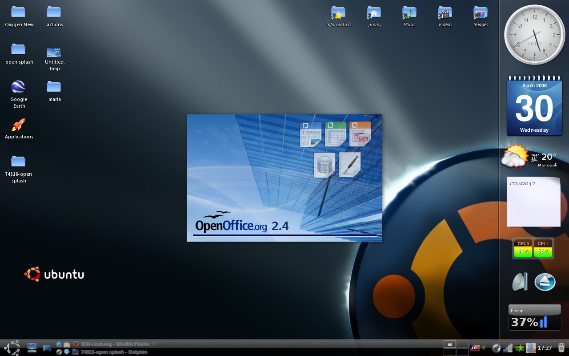Screen dimensions: 569x356
Task: Click the battery charging tray icon
Action: 520,348
